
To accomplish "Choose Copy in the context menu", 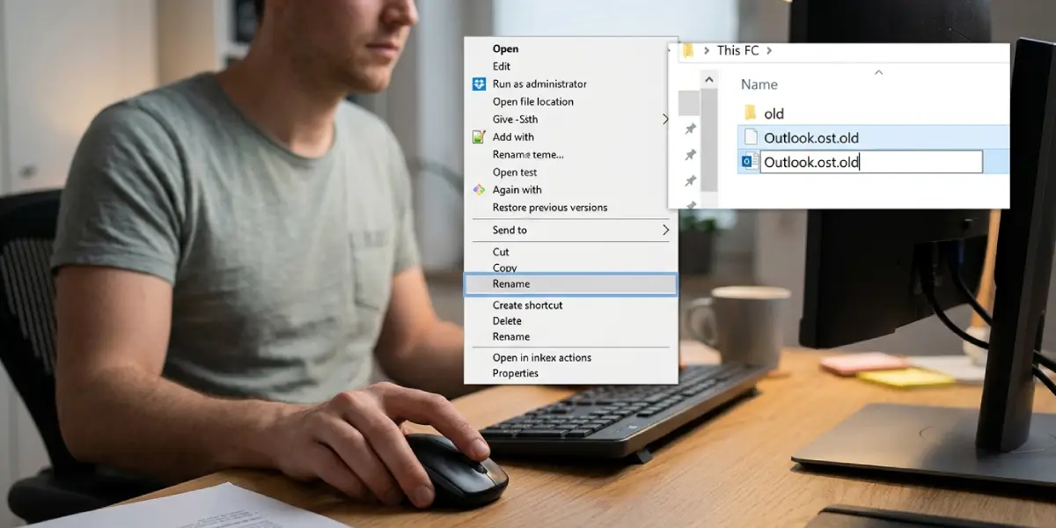I will pyautogui.click(x=505, y=268).
